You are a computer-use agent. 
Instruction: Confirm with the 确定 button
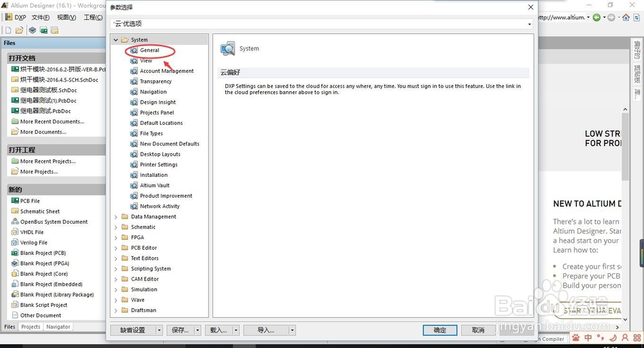click(x=440, y=330)
